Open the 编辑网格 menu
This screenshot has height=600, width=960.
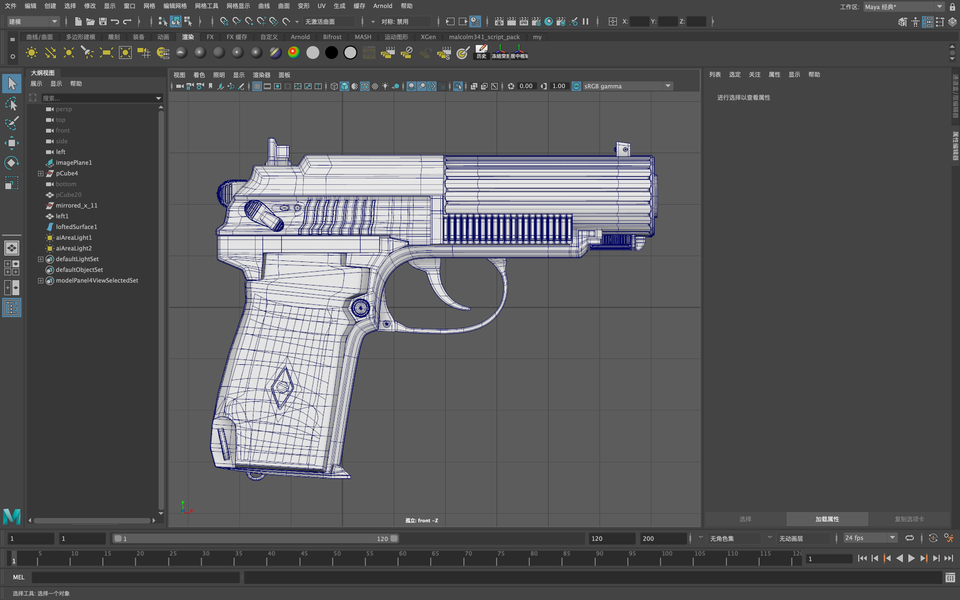pyautogui.click(x=175, y=6)
